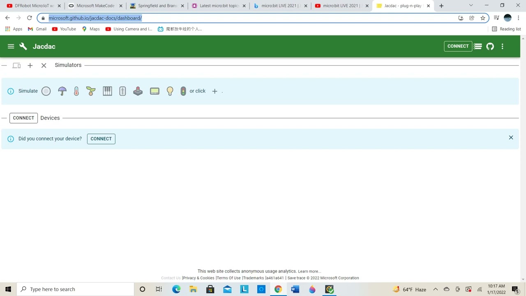This screenshot has width=526, height=296.
Task: Click the a461a641 commit link
Action: [275, 278]
